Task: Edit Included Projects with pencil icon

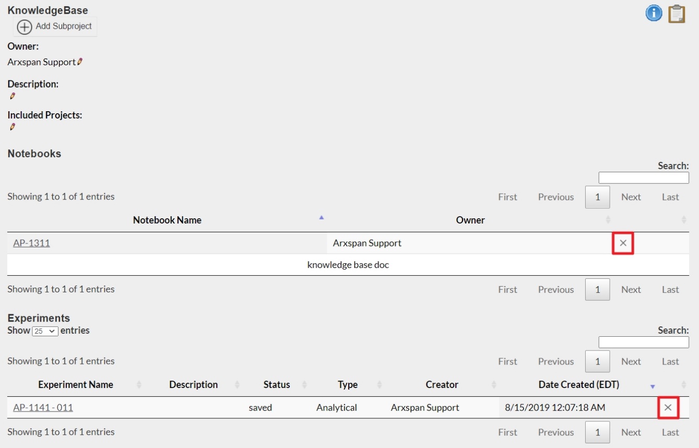Action: point(13,127)
